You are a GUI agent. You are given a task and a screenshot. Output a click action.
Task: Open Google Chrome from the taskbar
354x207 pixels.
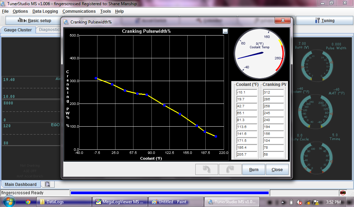[28, 202]
